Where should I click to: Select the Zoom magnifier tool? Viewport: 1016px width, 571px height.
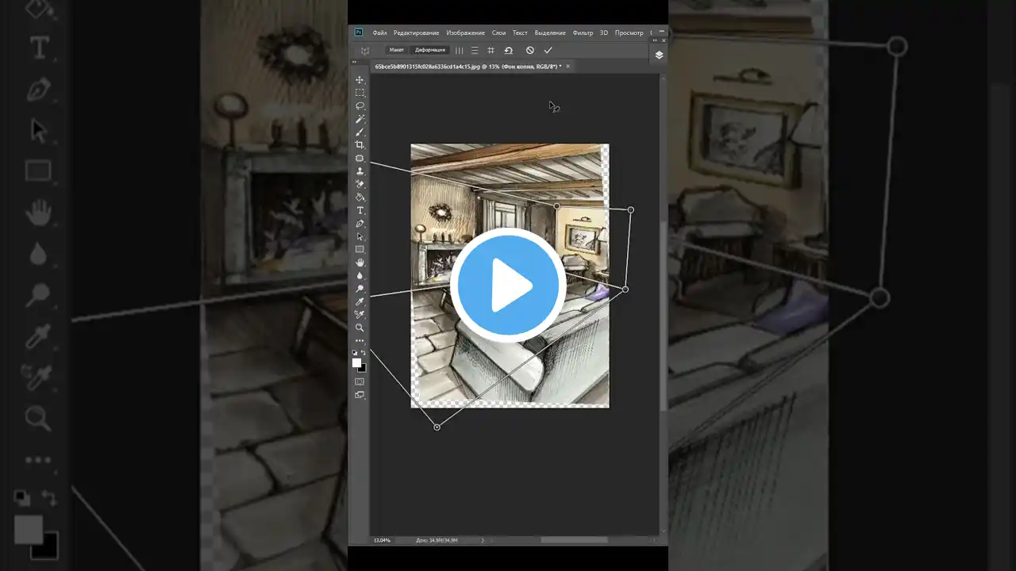click(360, 328)
